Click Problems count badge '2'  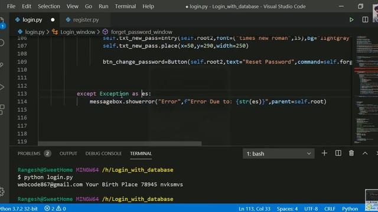(x=47, y=153)
